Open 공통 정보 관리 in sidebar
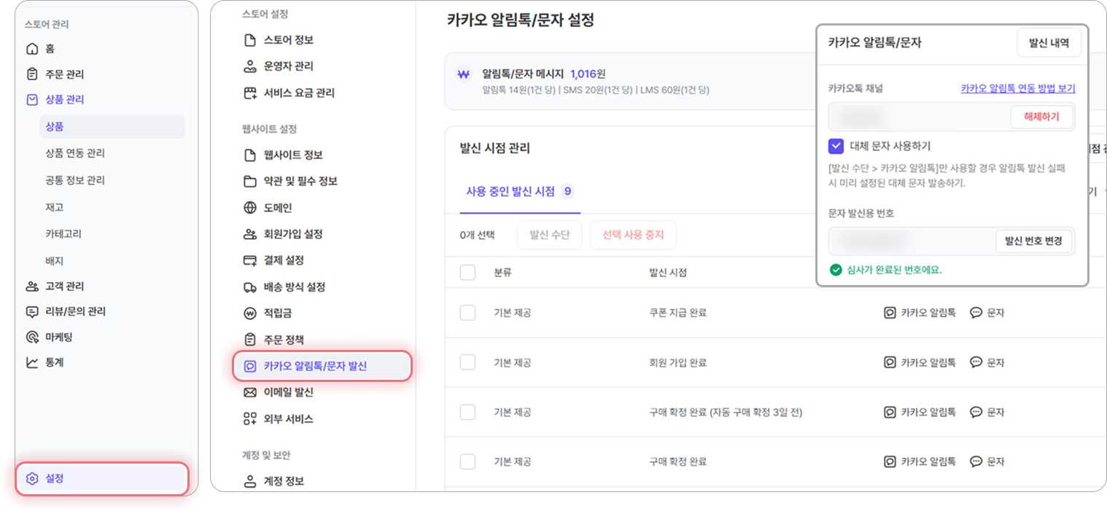The image size is (1107, 511). [x=75, y=180]
